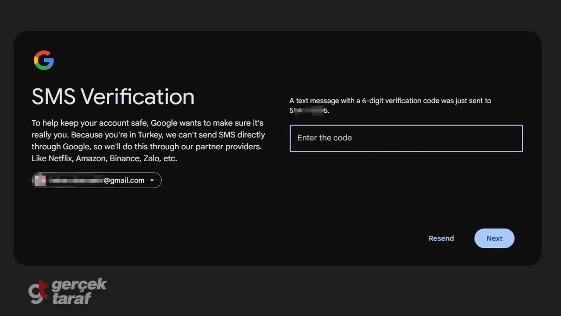
Task: Click the blurred email username text
Action: point(75,180)
